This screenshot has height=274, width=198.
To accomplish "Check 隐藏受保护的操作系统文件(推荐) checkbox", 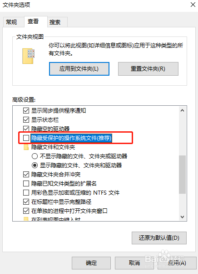I will tap(26, 138).
